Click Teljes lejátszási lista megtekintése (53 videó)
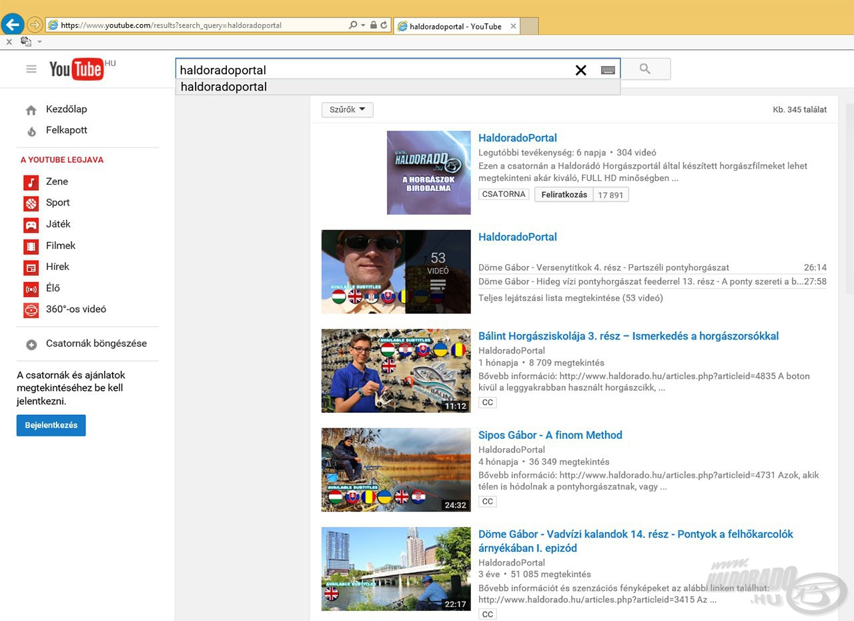The height and width of the screenshot is (621, 854). point(570,298)
